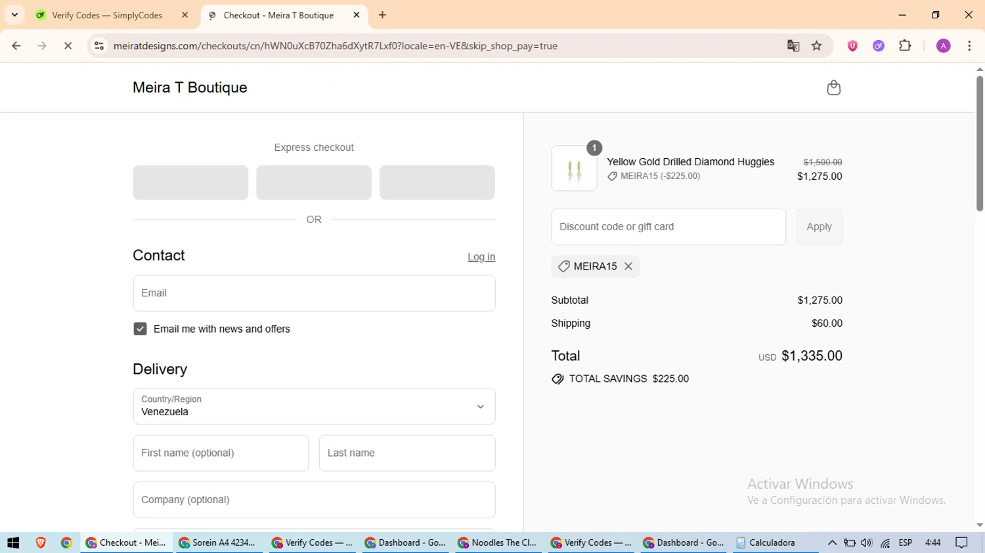Select the Checkout - Meira T Boutique tab
The height and width of the screenshot is (553, 985).
tap(278, 15)
